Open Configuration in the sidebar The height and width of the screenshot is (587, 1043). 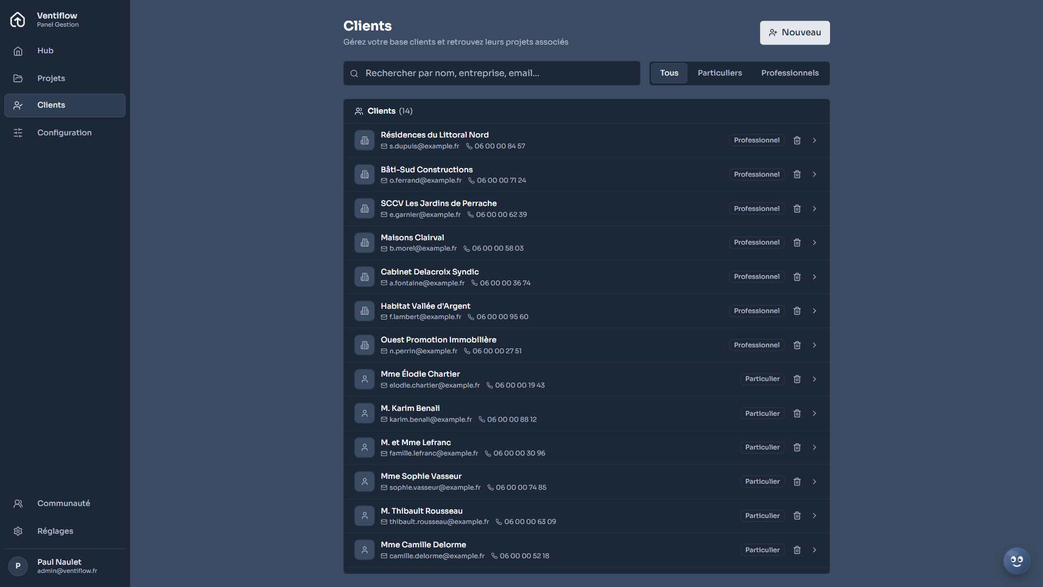click(x=65, y=133)
